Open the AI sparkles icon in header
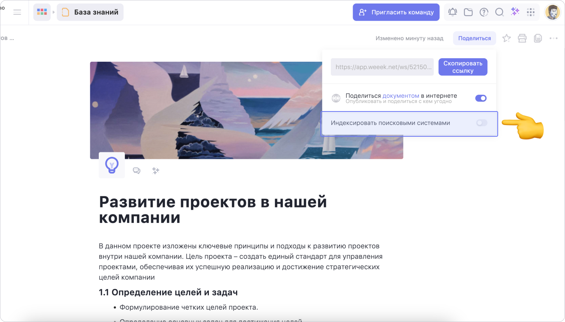 515,12
